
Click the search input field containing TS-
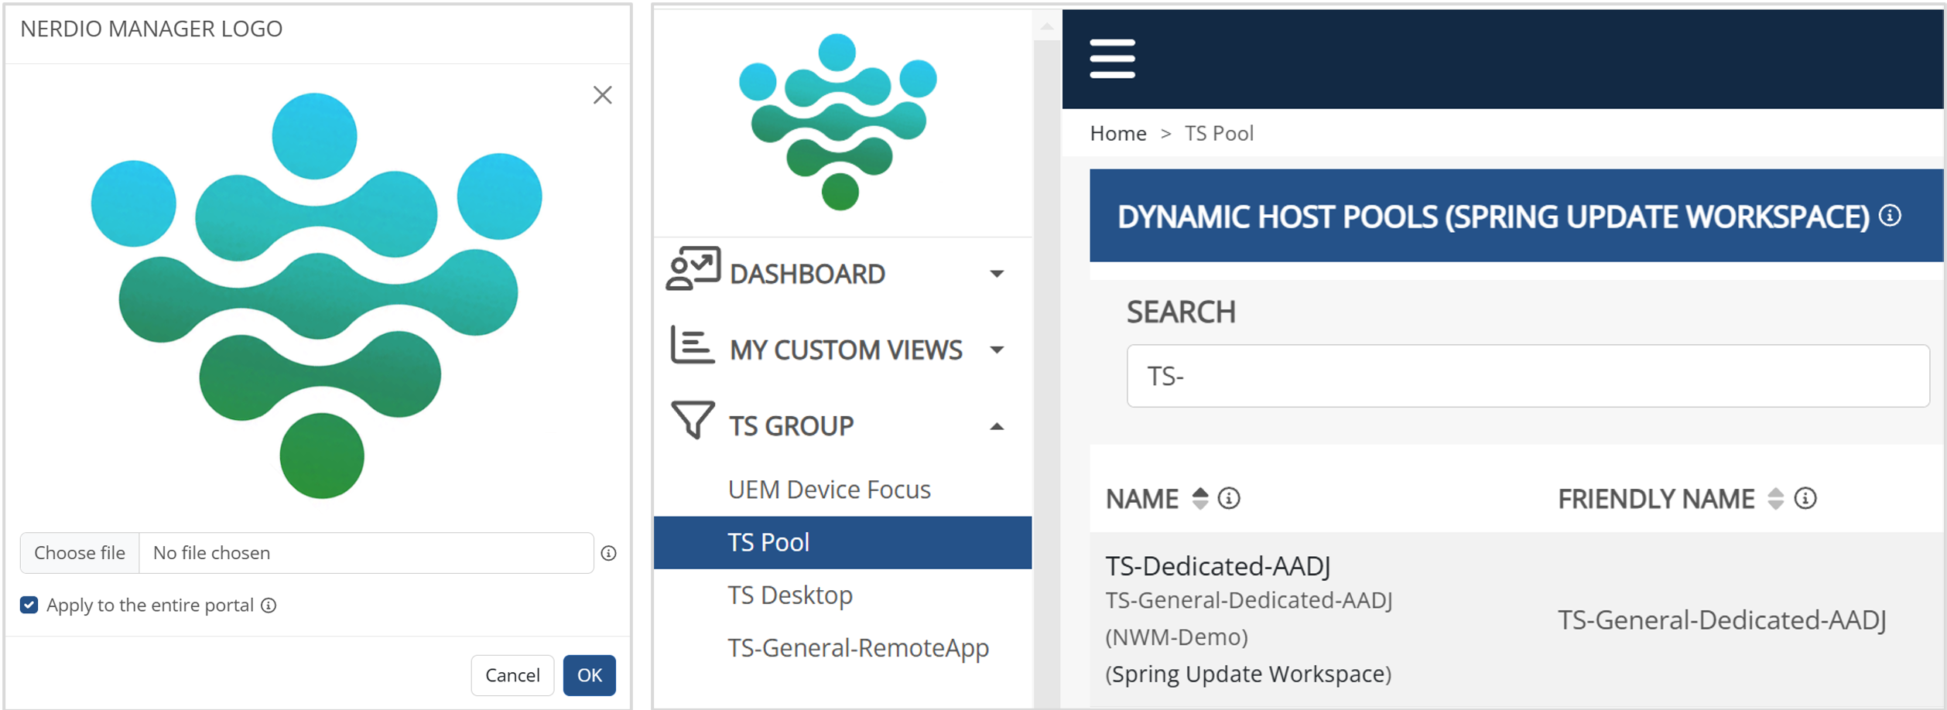coord(1527,376)
